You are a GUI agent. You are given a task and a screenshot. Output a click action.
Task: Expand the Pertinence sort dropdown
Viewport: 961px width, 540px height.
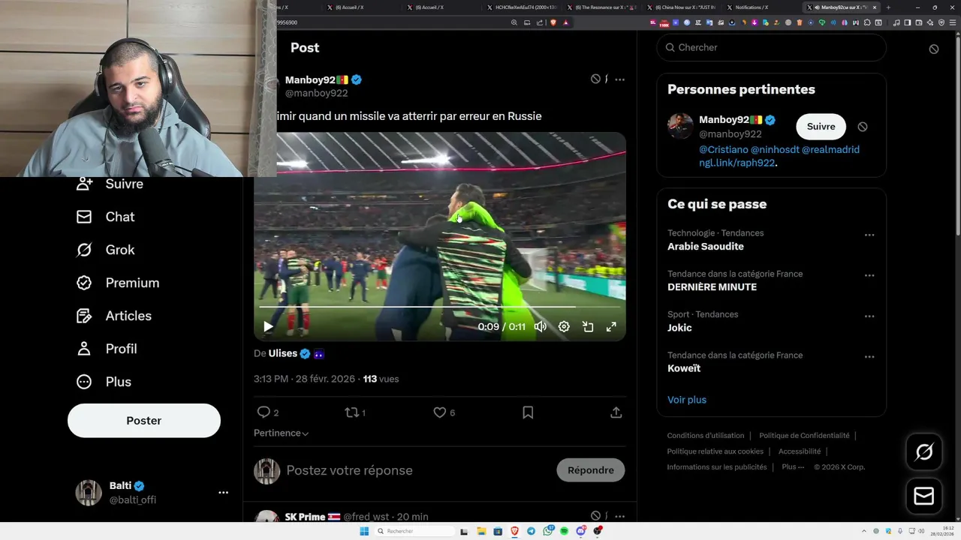pos(282,433)
